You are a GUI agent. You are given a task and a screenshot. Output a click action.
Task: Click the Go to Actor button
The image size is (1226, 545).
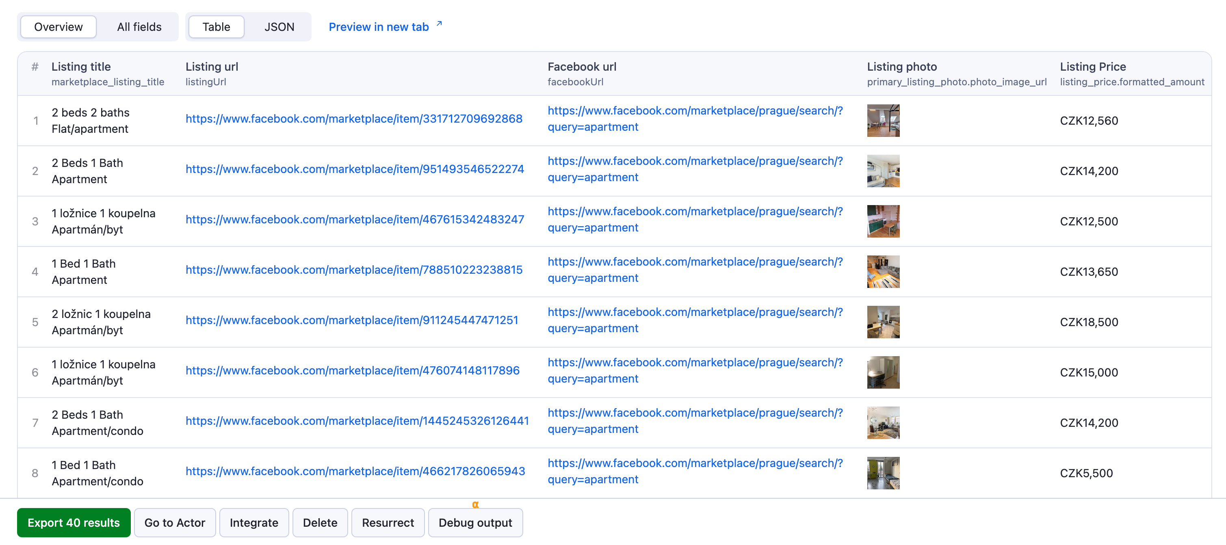[x=175, y=522]
